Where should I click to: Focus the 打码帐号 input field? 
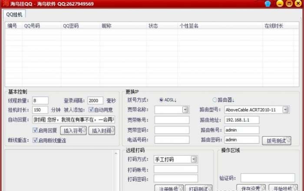pos(175,169)
